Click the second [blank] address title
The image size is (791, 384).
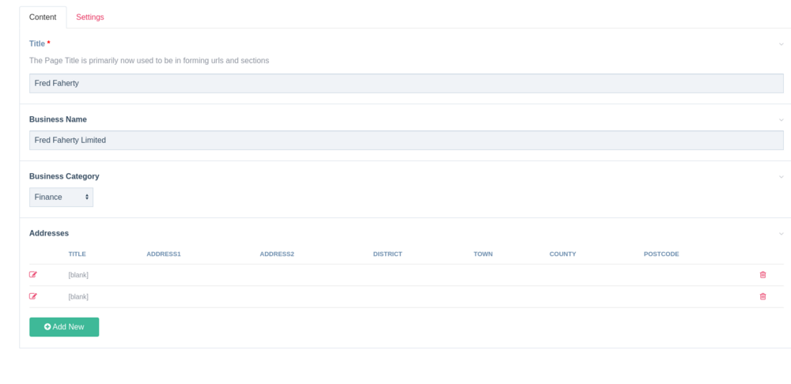tap(78, 297)
